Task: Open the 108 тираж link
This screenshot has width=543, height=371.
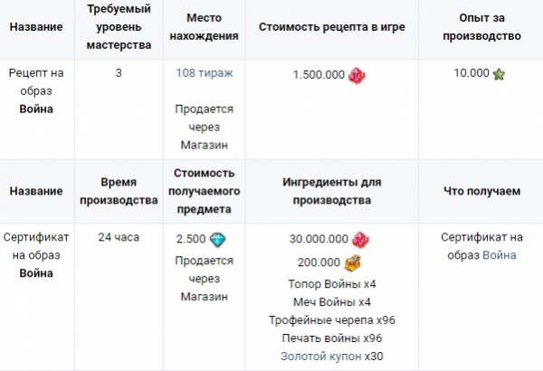Action: (x=205, y=73)
